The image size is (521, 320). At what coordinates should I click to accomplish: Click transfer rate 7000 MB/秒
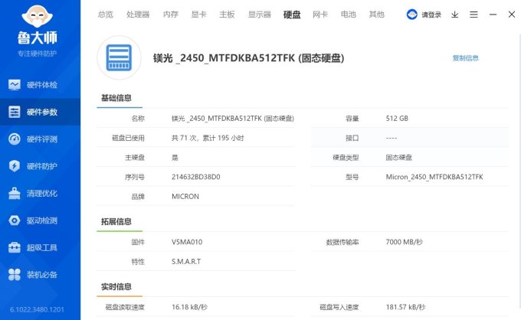(x=404, y=242)
